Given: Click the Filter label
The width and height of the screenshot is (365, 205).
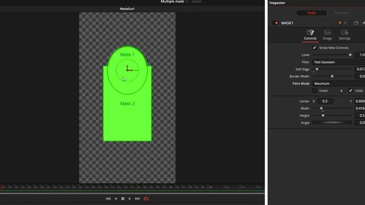Looking at the screenshot, I should [x=306, y=62].
